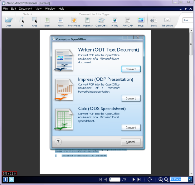Open the Help menu
Image resolution: width=195 pixels, height=185 pixels.
pos(61,9)
